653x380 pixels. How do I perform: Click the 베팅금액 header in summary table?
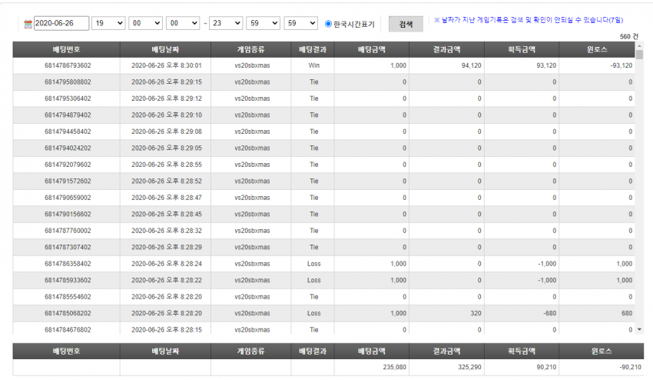(x=372, y=352)
